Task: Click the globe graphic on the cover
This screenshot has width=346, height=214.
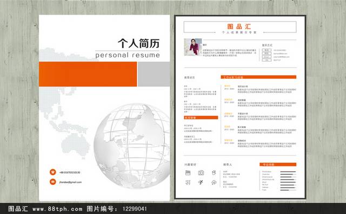Action: [x=132, y=146]
